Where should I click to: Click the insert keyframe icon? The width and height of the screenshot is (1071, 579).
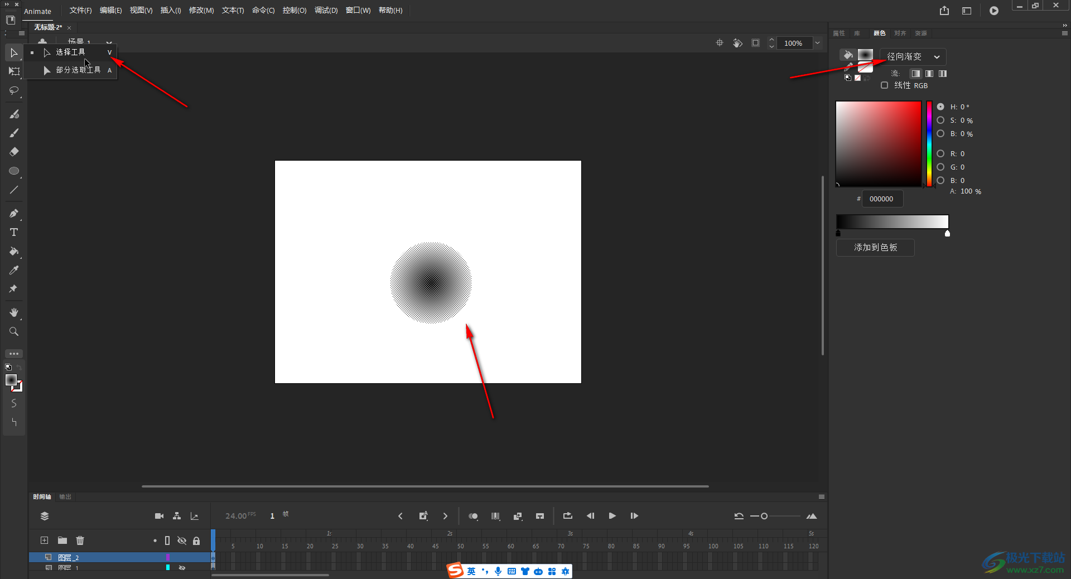click(x=423, y=516)
